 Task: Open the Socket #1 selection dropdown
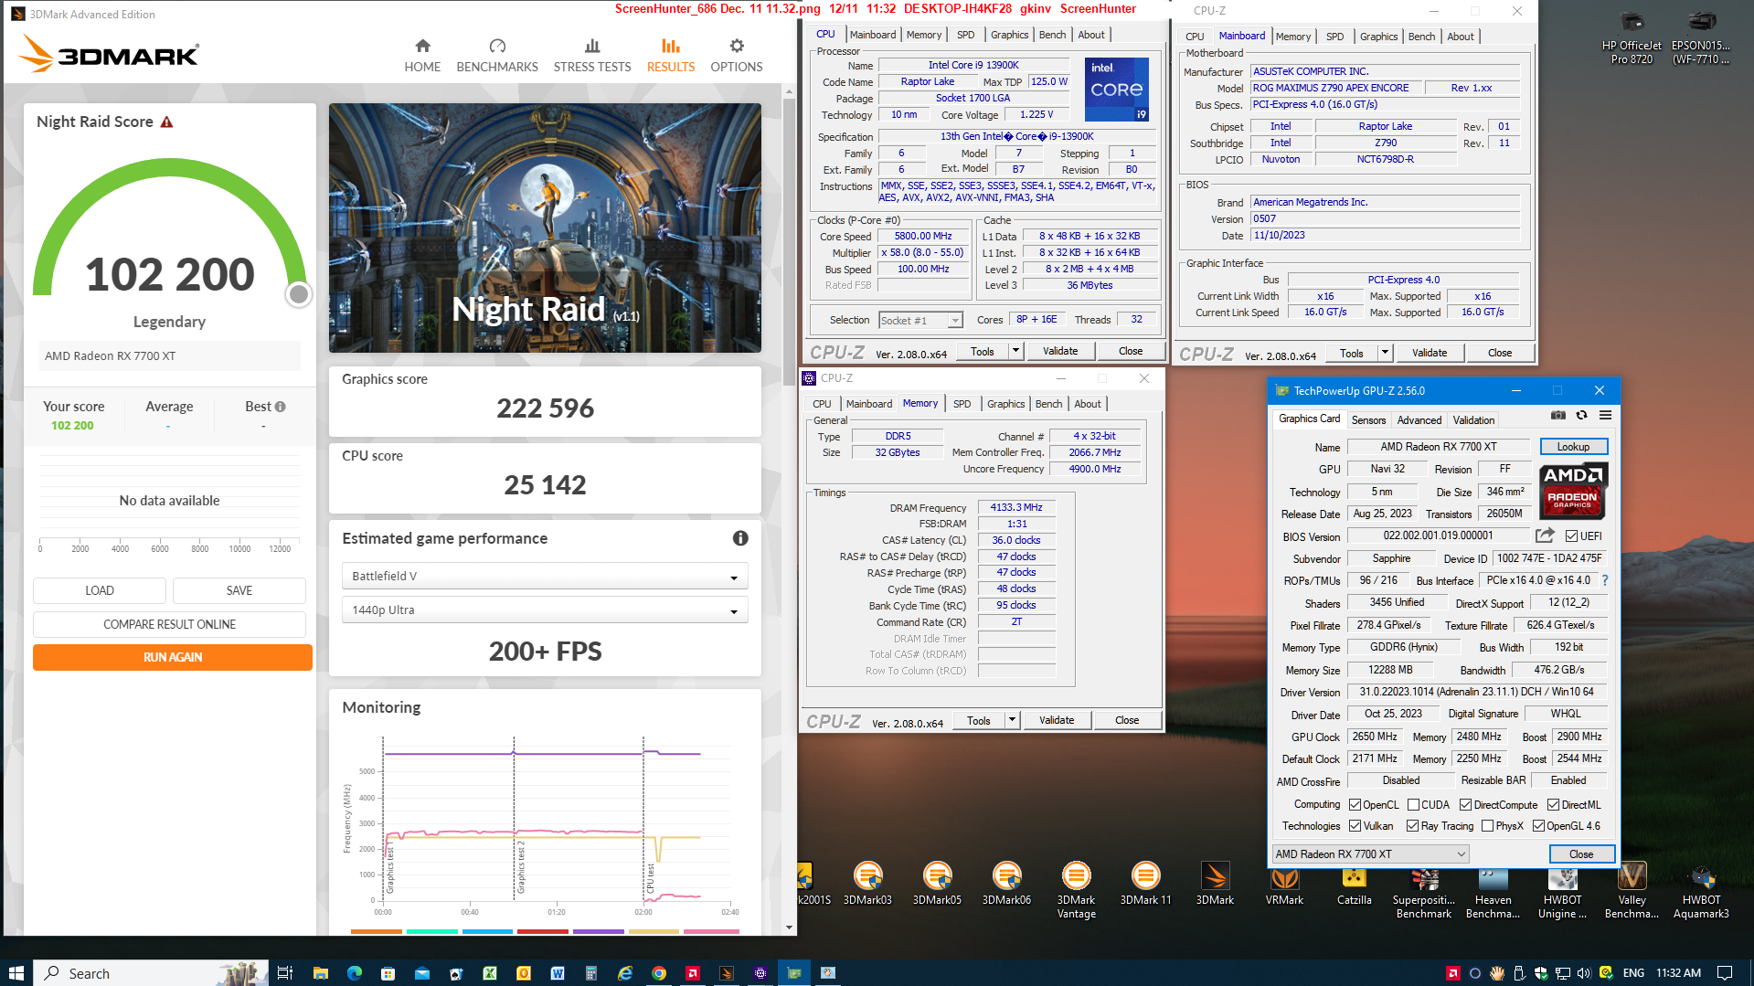[920, 320]
